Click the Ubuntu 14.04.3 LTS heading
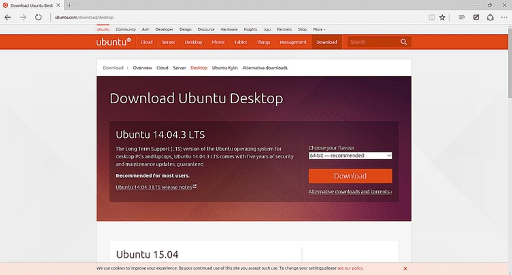 pos(160,134)
